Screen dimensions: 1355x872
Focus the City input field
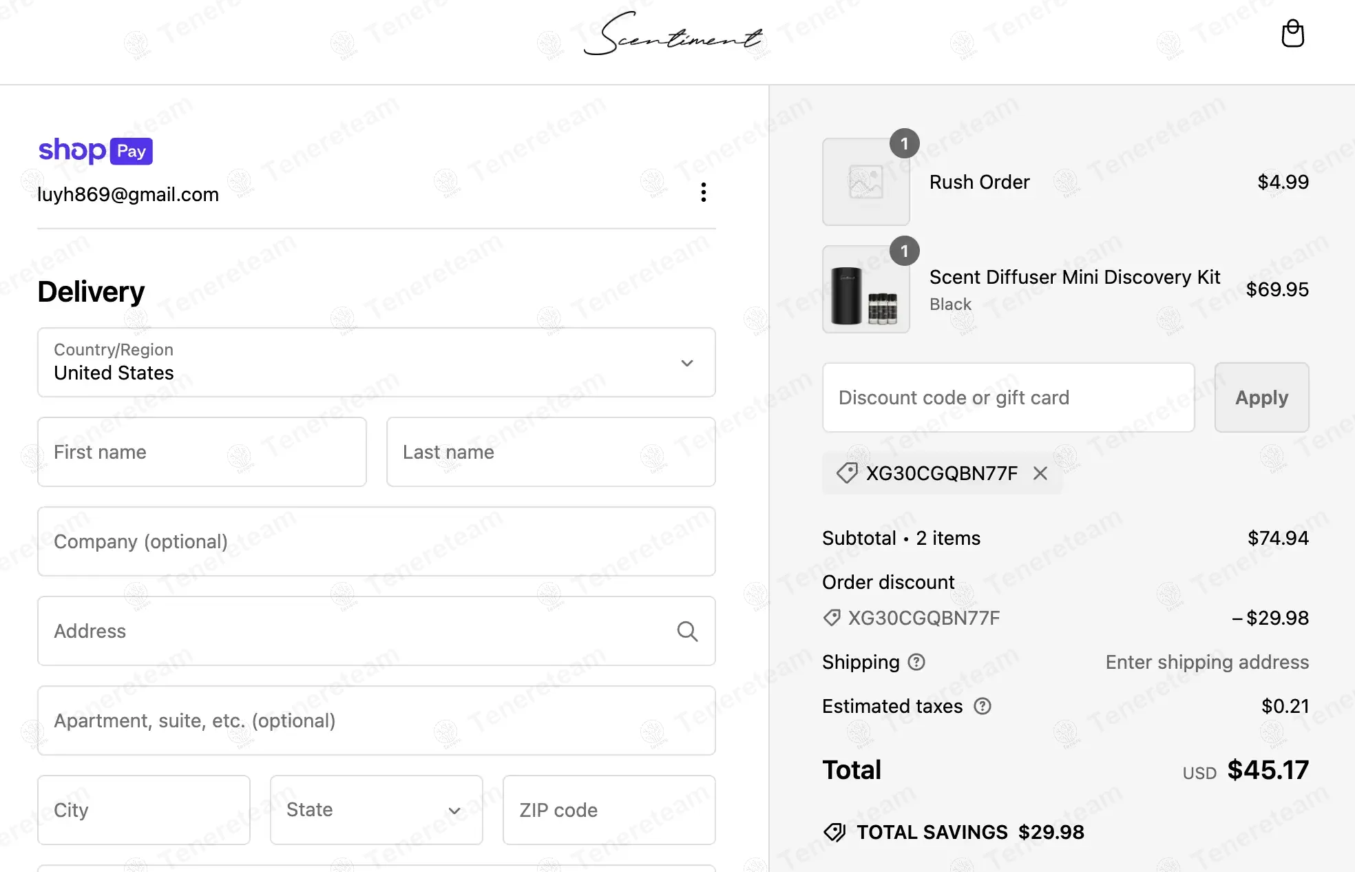click(143, 810)
